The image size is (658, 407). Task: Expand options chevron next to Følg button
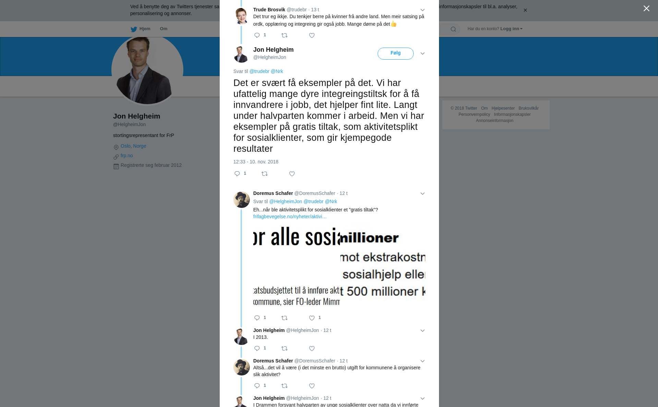click(423, 53)
